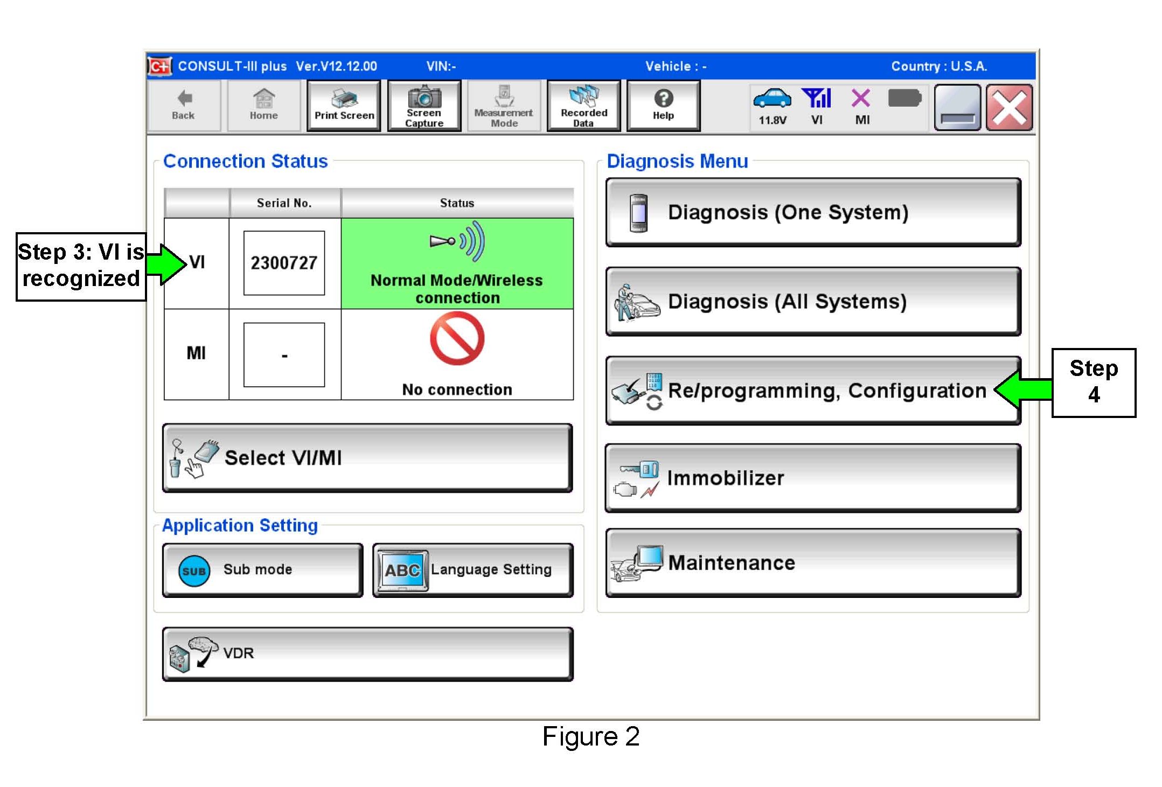Click the Print Screen printer icon
Screen dimensions: 1162x787
[x=344, y=100]
